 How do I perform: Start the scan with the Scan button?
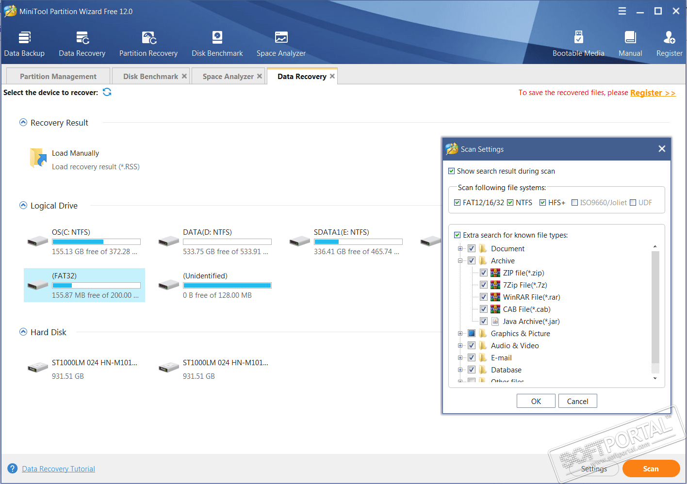pos(651,468)
